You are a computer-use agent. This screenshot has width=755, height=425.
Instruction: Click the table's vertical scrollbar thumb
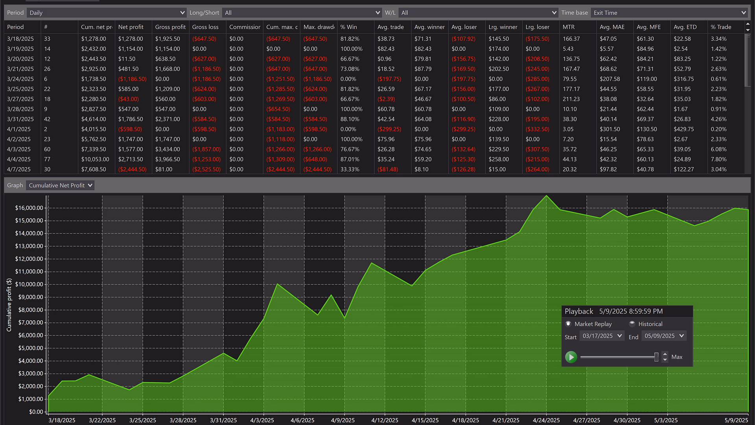[748, 60]
